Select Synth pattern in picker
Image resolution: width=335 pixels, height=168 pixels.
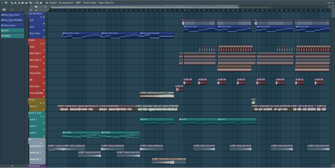(13, 30)
